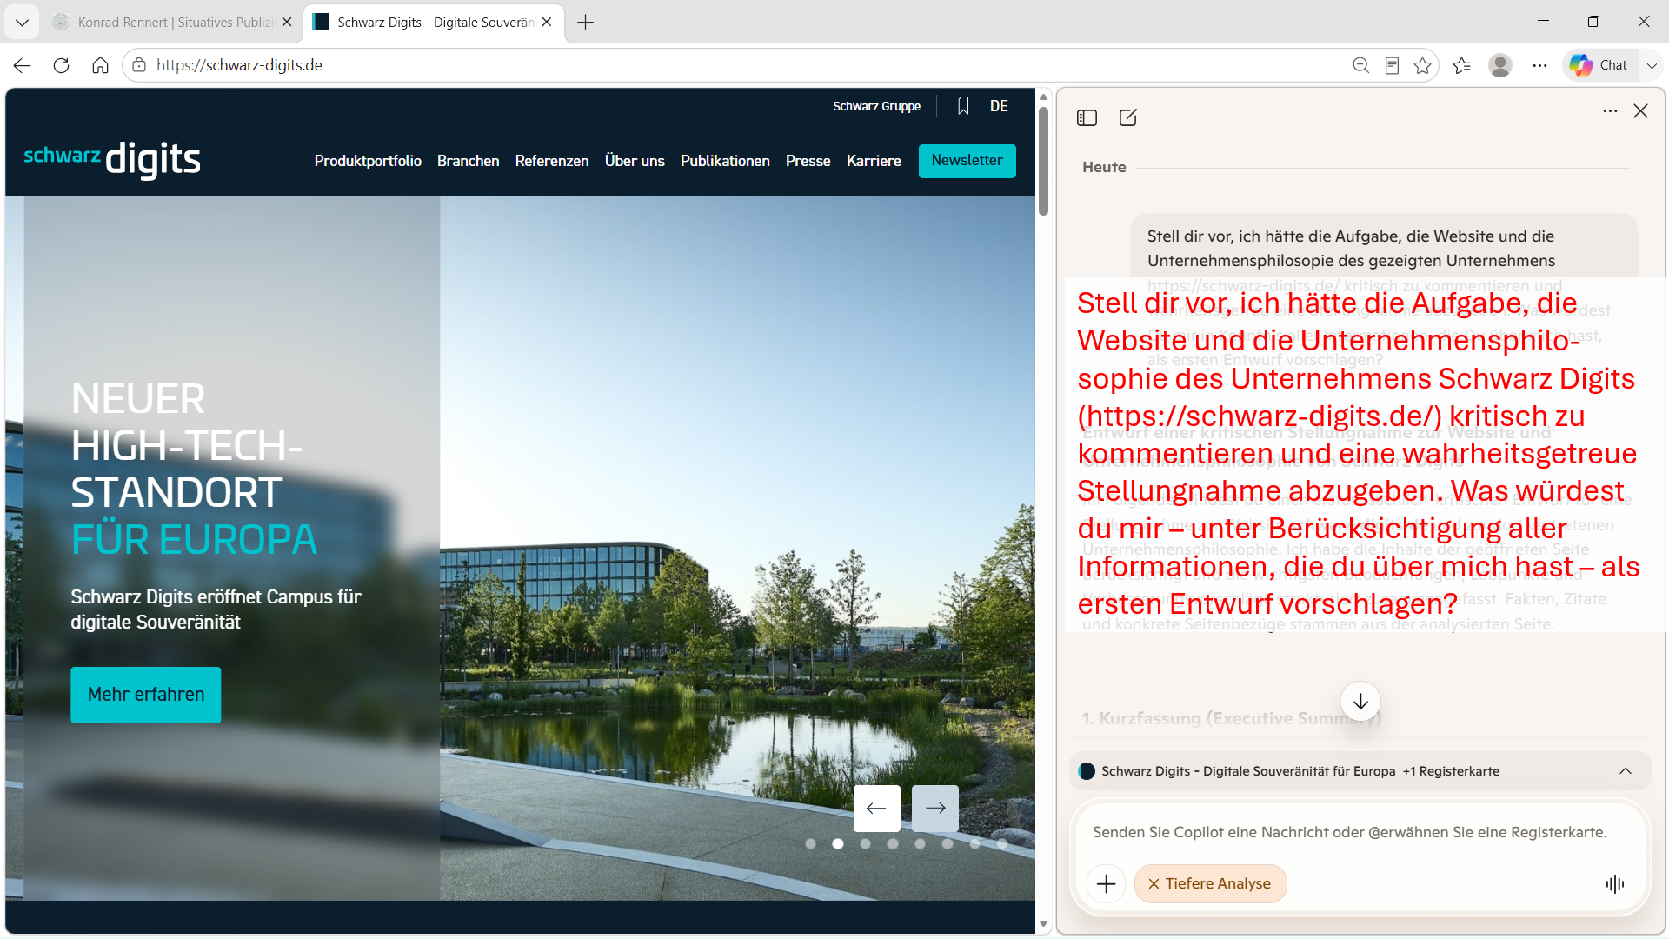Click the webpage scrollbar down arrow

[x=1043, y=924]
